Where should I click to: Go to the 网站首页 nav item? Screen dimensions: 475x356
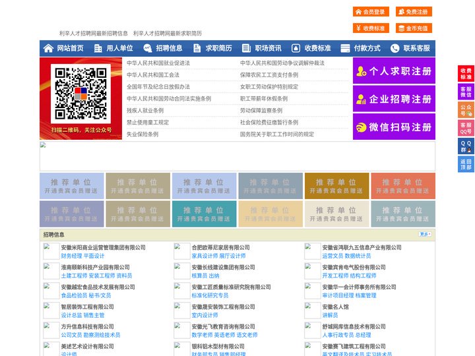pyautogui.click(x=70, y=48)
